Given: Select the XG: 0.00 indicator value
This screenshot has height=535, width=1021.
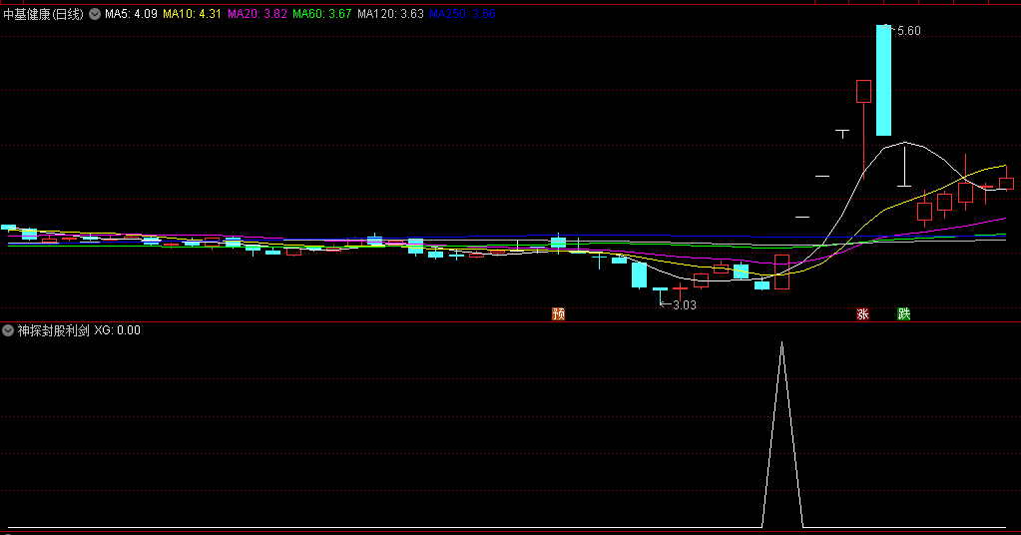Looking at the screenshot, I should pyautogui.click(x=117, y=330).
